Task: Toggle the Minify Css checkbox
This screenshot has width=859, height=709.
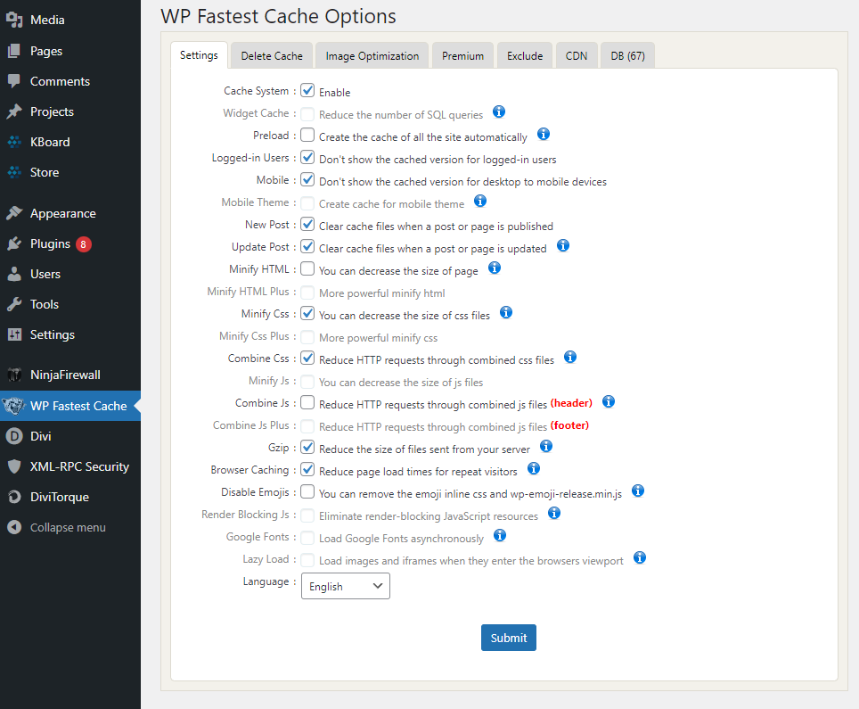Action: (307, 314)
